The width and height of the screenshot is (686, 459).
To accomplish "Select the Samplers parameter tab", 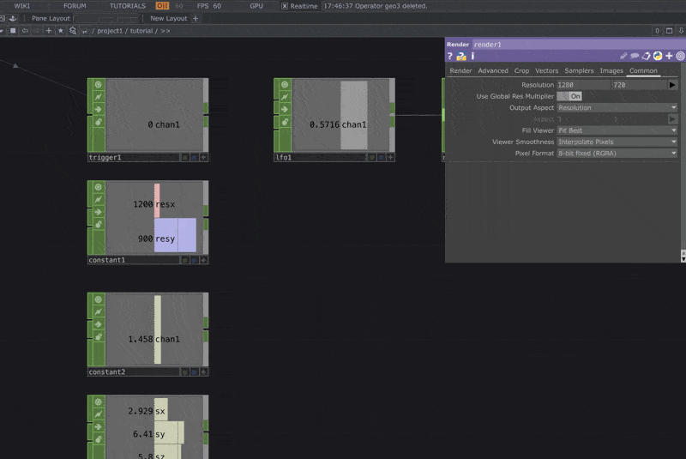I will pyautogui.click(x=579, y=70).
